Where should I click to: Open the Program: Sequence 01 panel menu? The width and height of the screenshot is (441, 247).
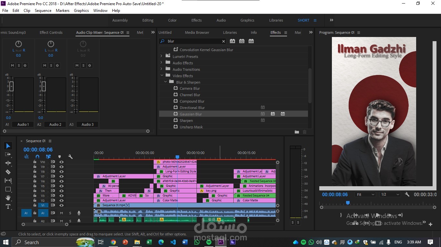pos(359,32)
